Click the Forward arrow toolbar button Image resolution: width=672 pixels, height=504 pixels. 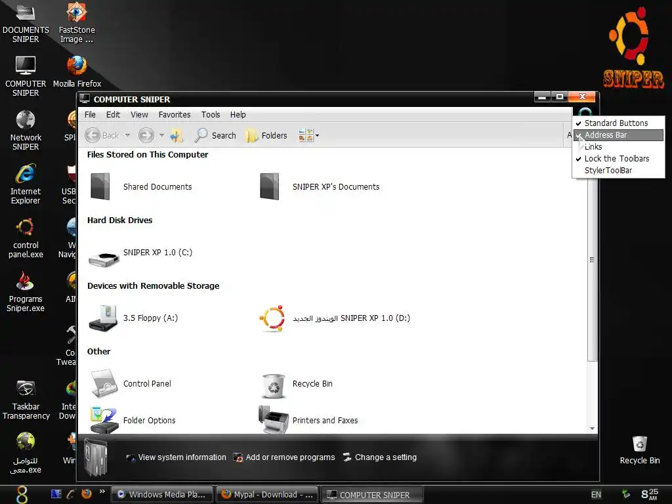[146, 135]
